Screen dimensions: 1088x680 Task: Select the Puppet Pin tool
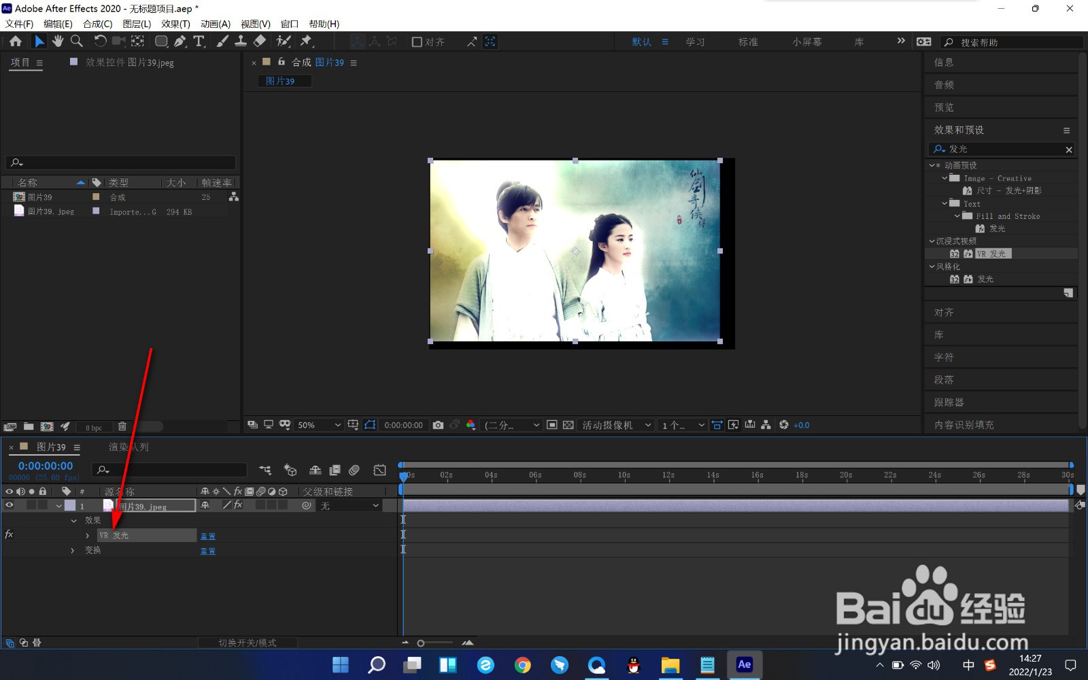tap(307, 41)
